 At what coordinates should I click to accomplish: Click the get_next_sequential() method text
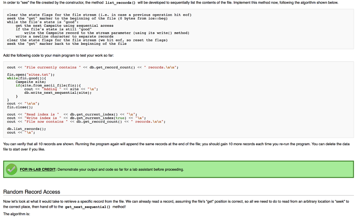(88, 207)
